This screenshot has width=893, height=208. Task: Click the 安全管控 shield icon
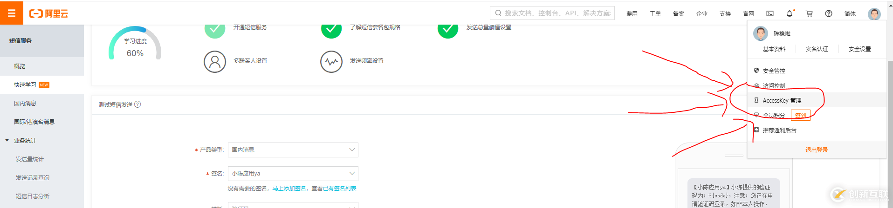tap(756, 71)
